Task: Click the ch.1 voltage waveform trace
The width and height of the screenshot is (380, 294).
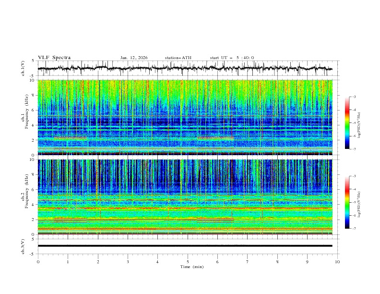Action: [185, 68]
